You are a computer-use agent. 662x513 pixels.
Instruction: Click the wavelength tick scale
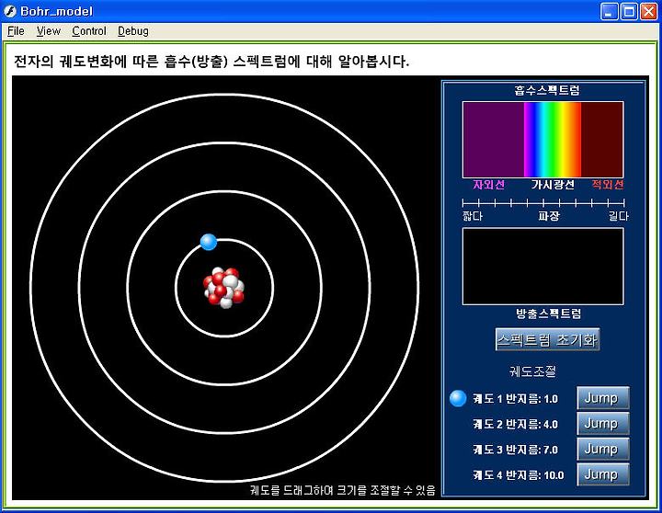(x=543, y=202)
